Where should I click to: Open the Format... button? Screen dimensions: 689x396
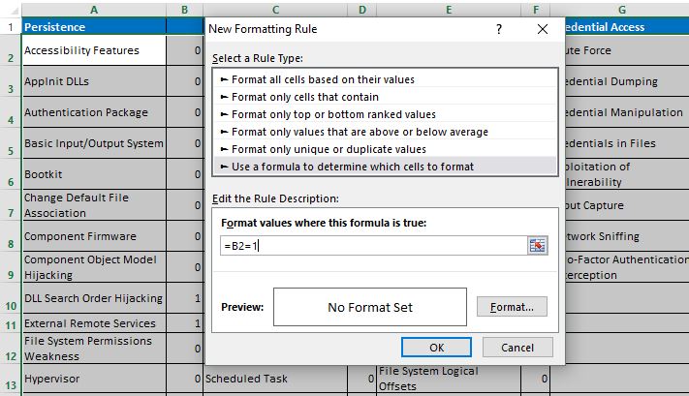512,307
